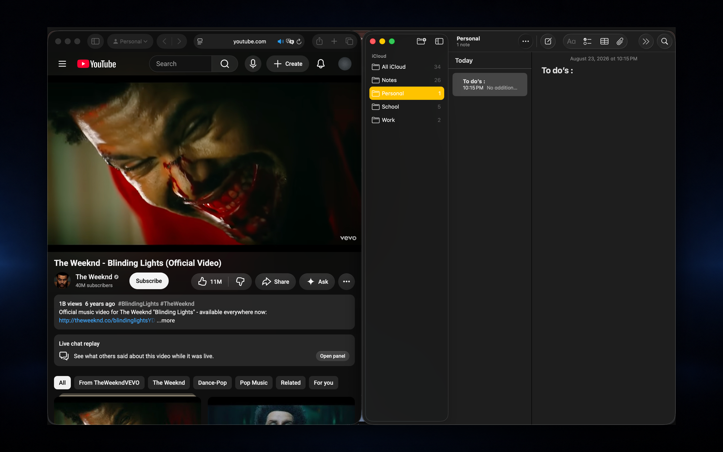Attach a file with paperclip icon
Screen dimensions: 723x452
point(620,41)
